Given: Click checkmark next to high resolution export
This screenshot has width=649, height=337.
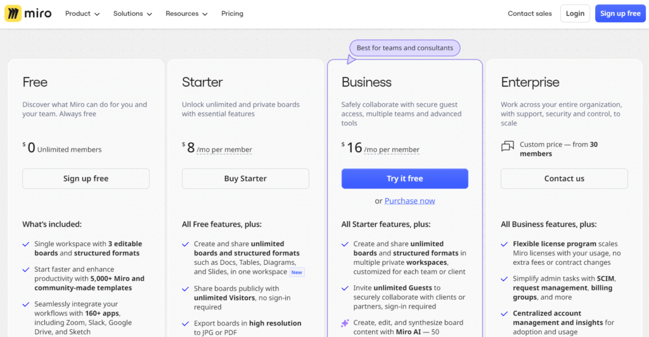Looking at the screenshot, I should [185, 323].
